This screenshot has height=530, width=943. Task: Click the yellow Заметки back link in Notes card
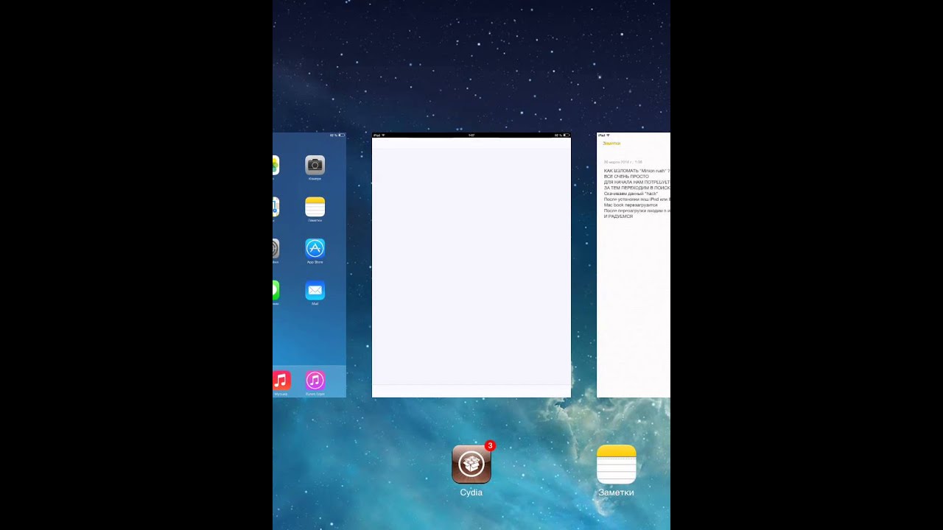[611, 144]
